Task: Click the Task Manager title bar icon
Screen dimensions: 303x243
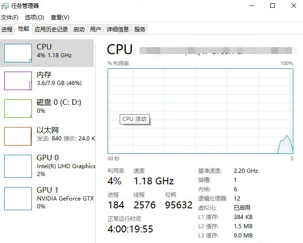Action: (x=5, y=6)
